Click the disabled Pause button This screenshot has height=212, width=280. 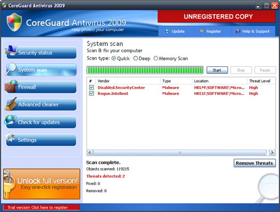265,70
